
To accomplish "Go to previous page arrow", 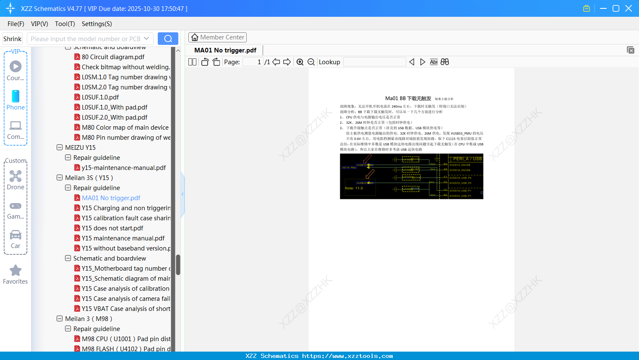I will point(276,62).
